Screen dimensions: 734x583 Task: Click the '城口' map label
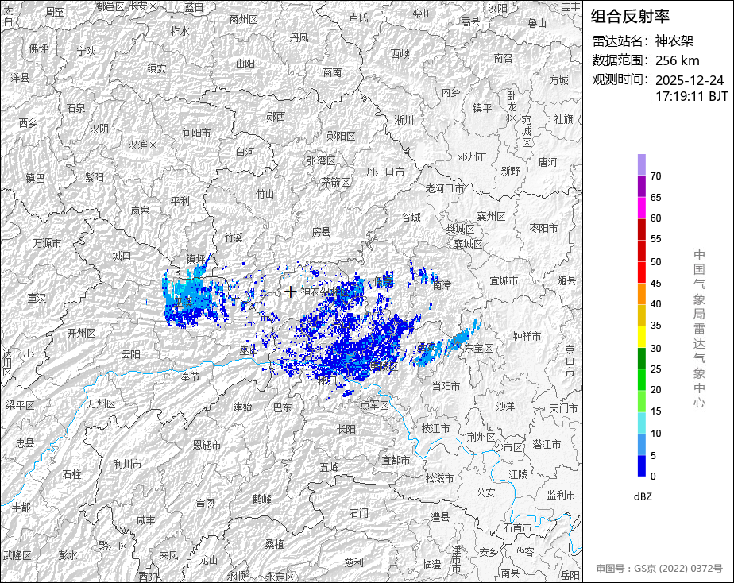122,256
